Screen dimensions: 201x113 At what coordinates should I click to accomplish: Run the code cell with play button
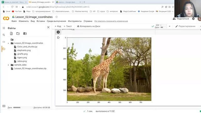point(58,32)
